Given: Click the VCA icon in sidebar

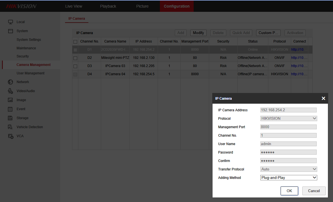Looking at the screenshot, I should pyautogui.click(x=10, y=136).
